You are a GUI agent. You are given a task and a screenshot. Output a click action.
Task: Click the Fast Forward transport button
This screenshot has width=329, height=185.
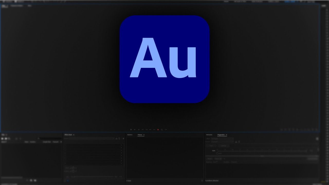coord(150,129)
